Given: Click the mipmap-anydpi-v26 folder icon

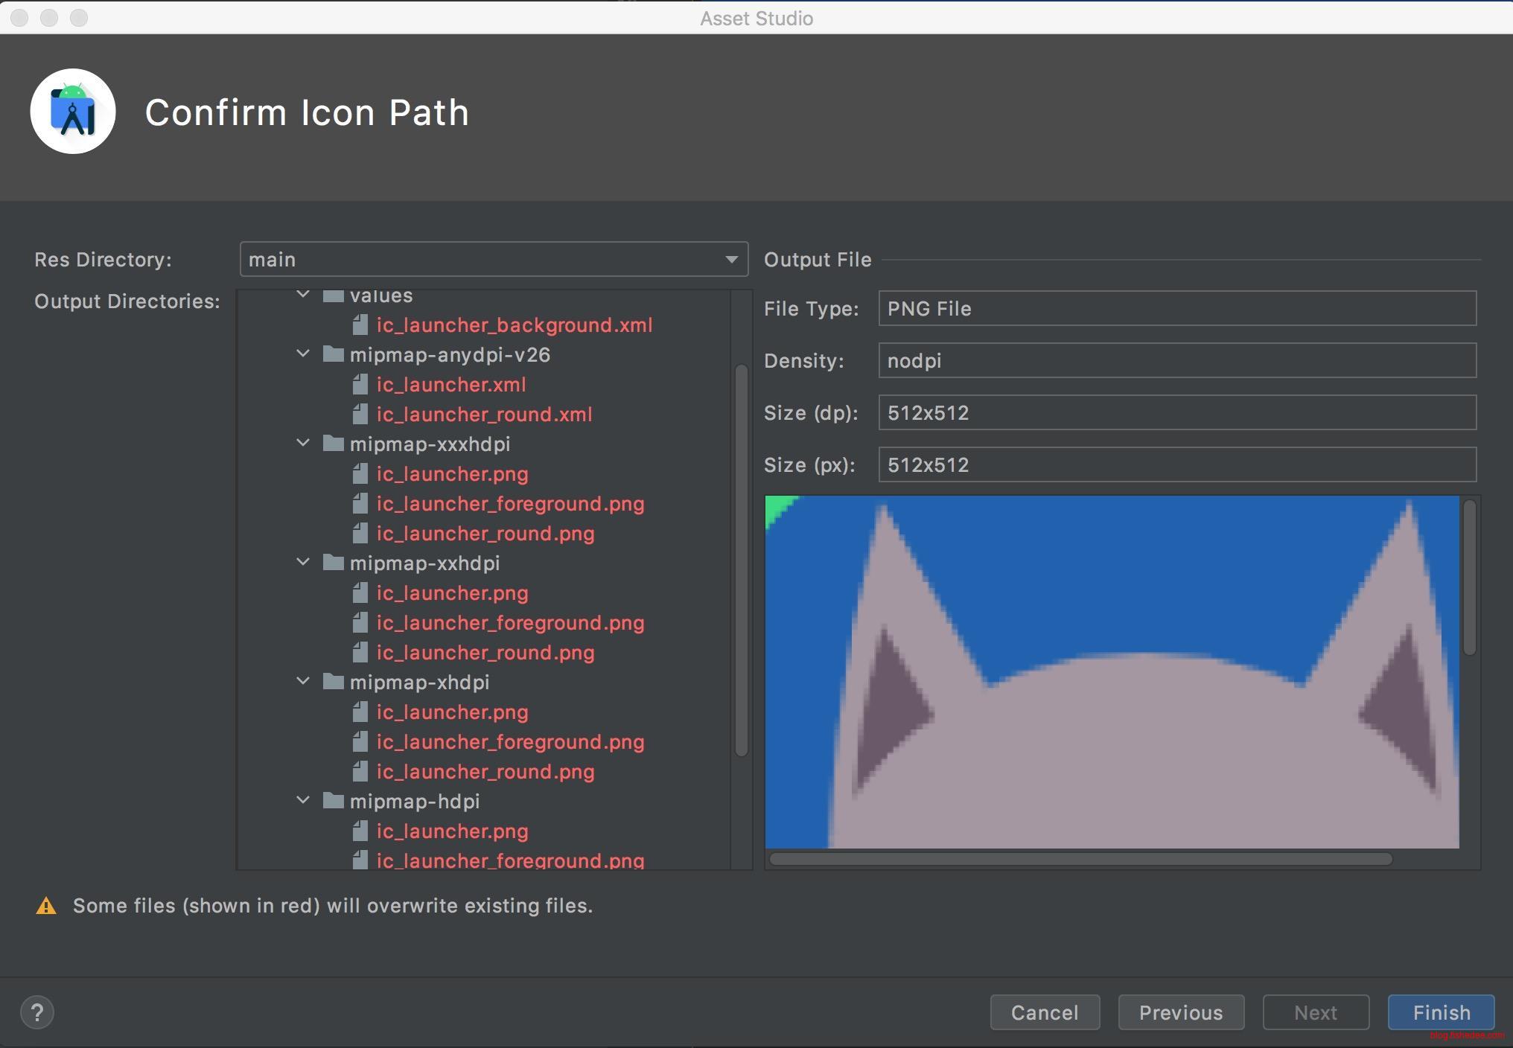Looking at the screenshot, I should point(333,354).
